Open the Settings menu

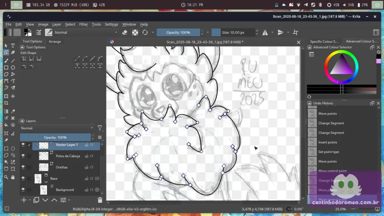pyautogui.click(x=111, y=24)
